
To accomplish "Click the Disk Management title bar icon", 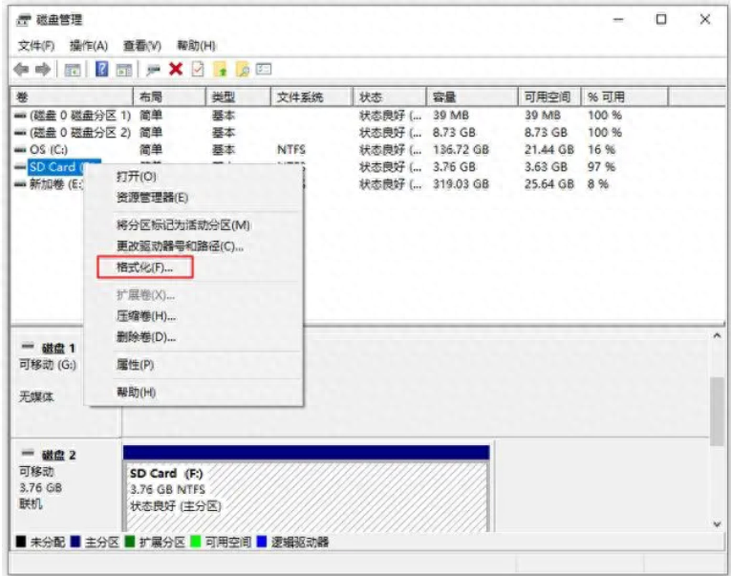I will click(23, 20).
